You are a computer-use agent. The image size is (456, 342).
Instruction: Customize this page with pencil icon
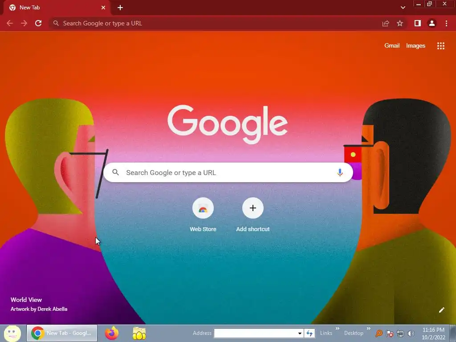tap(441, 310)
